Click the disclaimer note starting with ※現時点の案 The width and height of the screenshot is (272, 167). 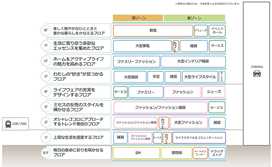(208, 4)
